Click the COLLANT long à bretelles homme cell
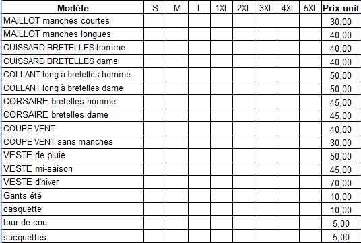Image resolution: width=361 pixels, height=243 pixels. click(x=73, y=75)
